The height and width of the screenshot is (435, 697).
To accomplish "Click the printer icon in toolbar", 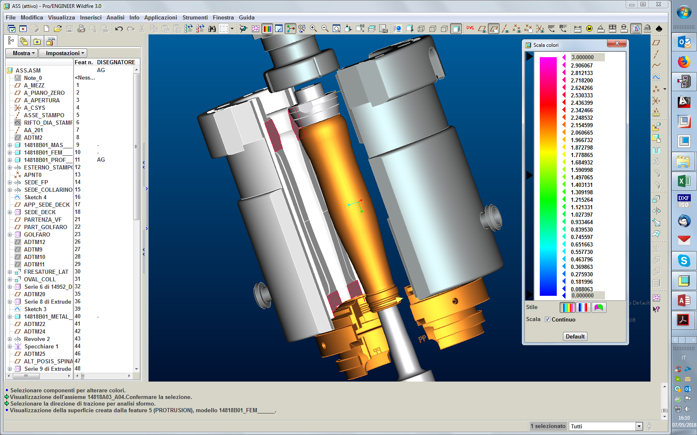I will 81,29.
